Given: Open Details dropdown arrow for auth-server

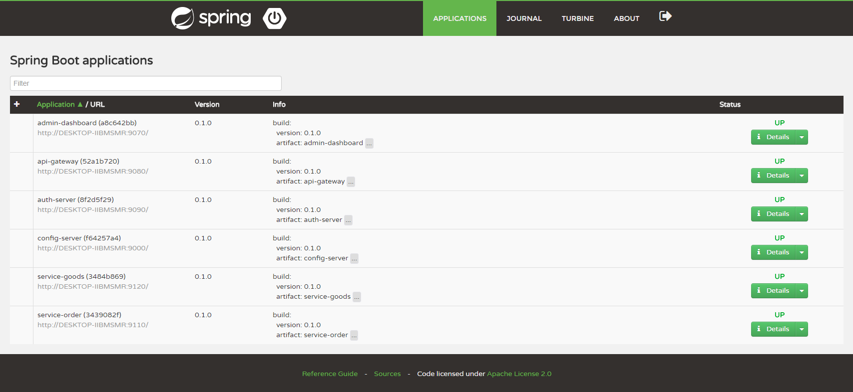Looking at the screenshot, I should pyautogui.click(x=802, y=214).
